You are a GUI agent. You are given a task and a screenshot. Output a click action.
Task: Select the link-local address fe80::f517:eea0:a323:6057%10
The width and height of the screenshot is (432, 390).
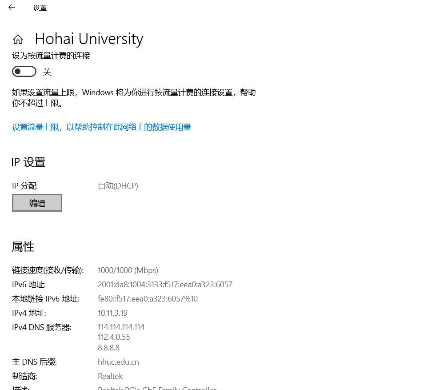click(148, 299)
